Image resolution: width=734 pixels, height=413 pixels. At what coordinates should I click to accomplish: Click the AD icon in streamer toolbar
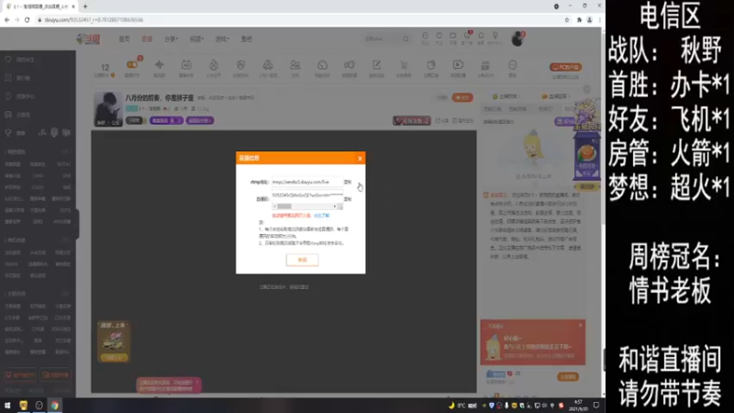point(186,65)
